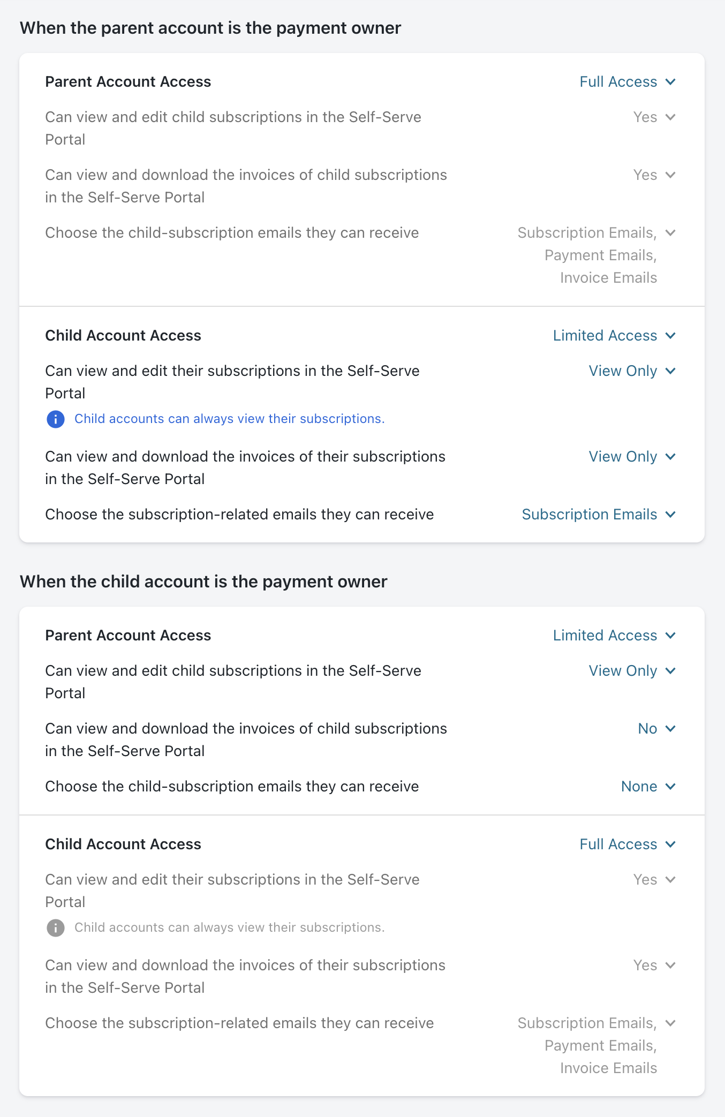The image size is (725, 1117).
Task: Open the child-owner Parent Account 'Limited Access' dropdown
Action: click(614, 636)
